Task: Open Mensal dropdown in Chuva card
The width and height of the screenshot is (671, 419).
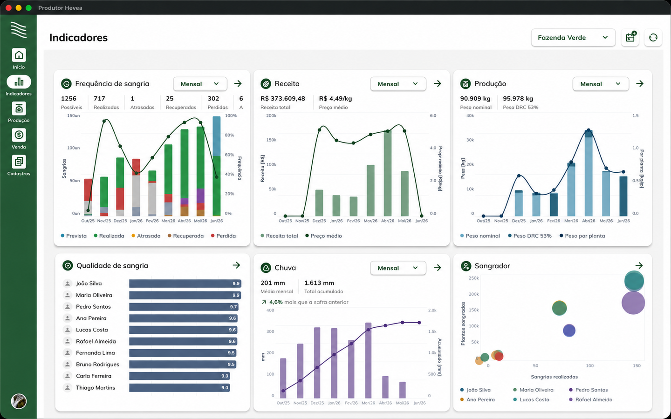Action: (398, 268)
